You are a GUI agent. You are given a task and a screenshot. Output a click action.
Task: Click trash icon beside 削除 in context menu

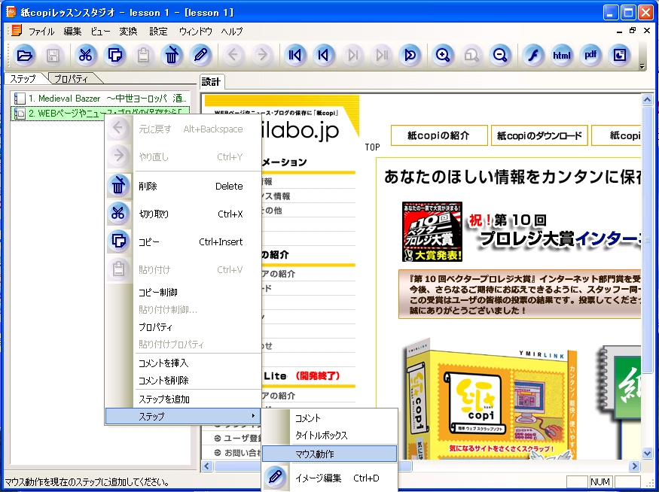(x=118, y=186)
